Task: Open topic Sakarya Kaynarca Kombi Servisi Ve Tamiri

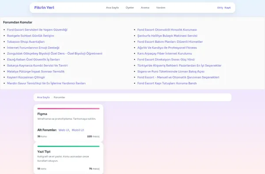Action: click(x=37, y=66)
